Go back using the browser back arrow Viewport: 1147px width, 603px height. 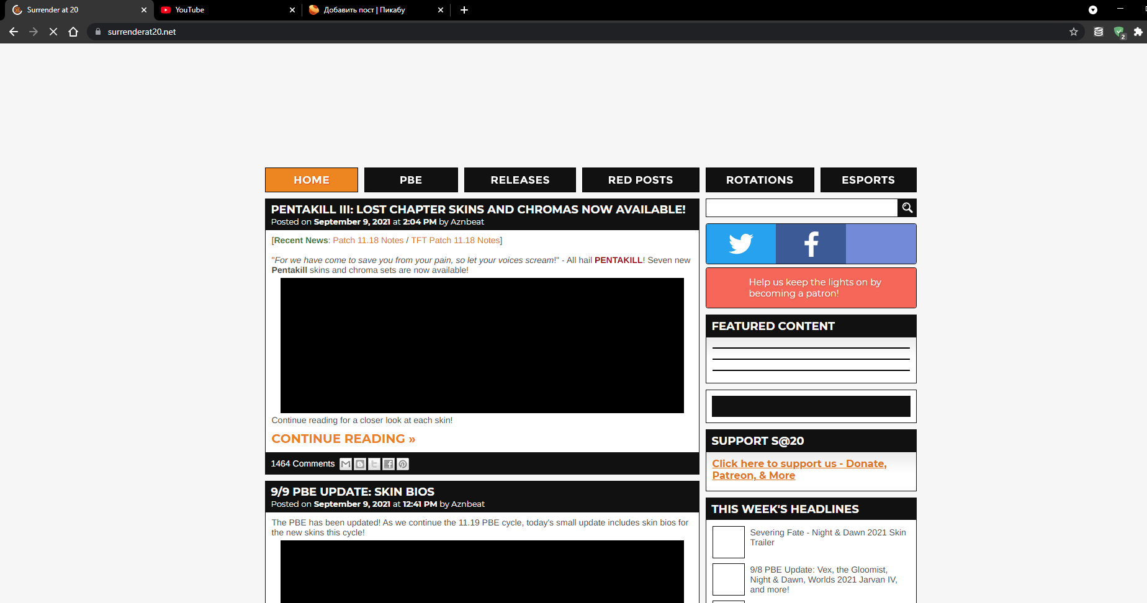(14, 32)
